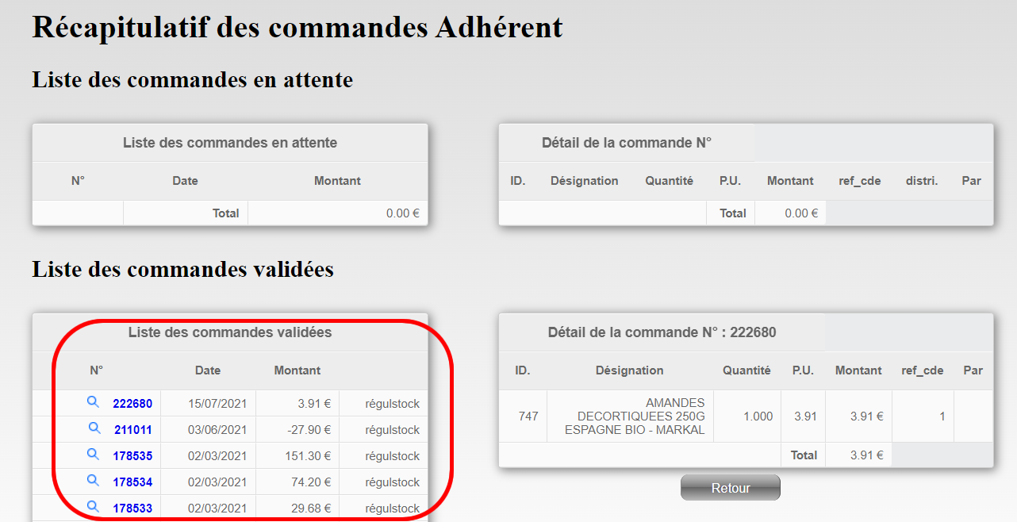
Task: Select the 15/07/2021 date cell
Action: click(217, 404)
